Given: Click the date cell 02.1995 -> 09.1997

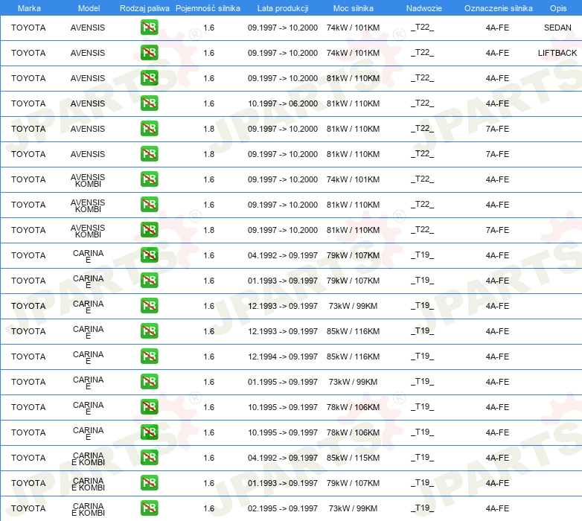Looking at the screenshot, I should [283, 508].
